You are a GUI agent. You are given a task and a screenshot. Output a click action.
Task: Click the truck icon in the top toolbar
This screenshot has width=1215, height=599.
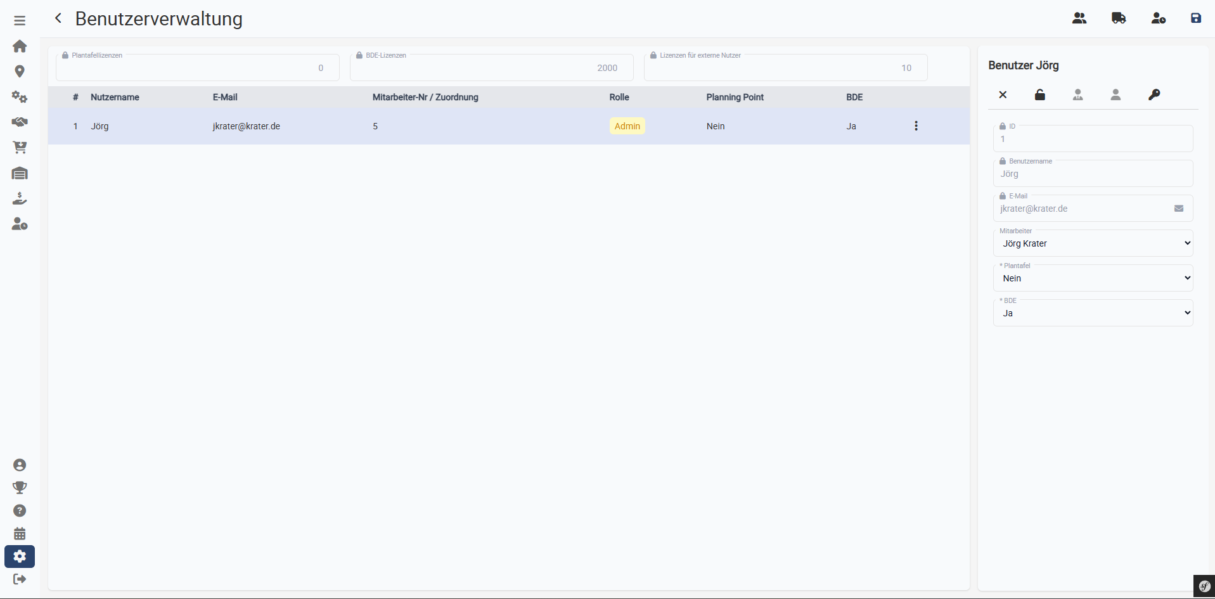pos(1117,18)
